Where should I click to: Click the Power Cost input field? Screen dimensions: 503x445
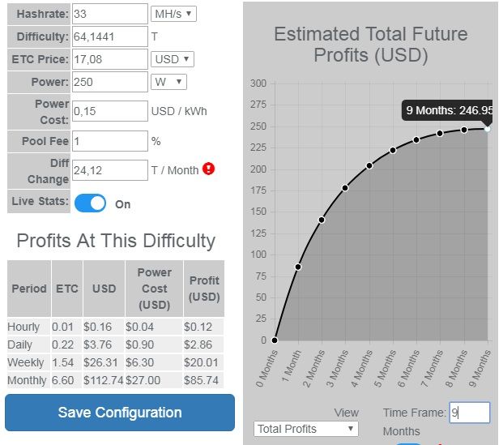109,111
